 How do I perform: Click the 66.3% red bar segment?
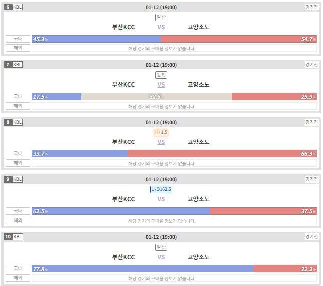222,154
